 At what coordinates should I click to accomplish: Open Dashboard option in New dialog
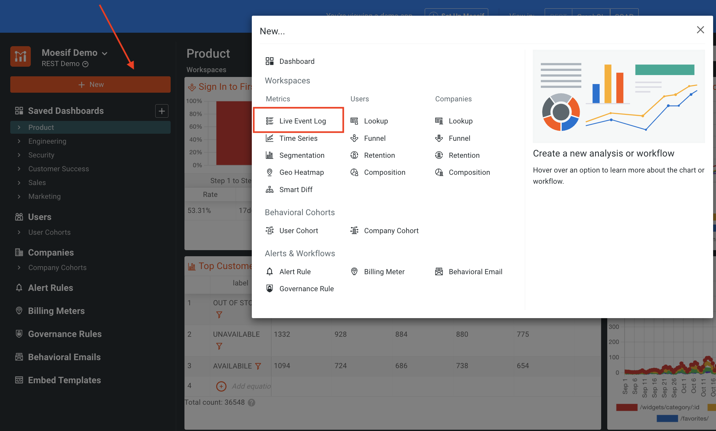pyautogui.click(x=296, y=61)
